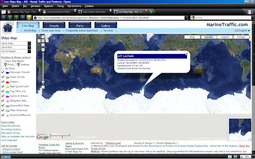Viewport: 255px width, 159px height.
Task: Uncheck Yachts & Others checkbox
Action: tap(3, 96)
